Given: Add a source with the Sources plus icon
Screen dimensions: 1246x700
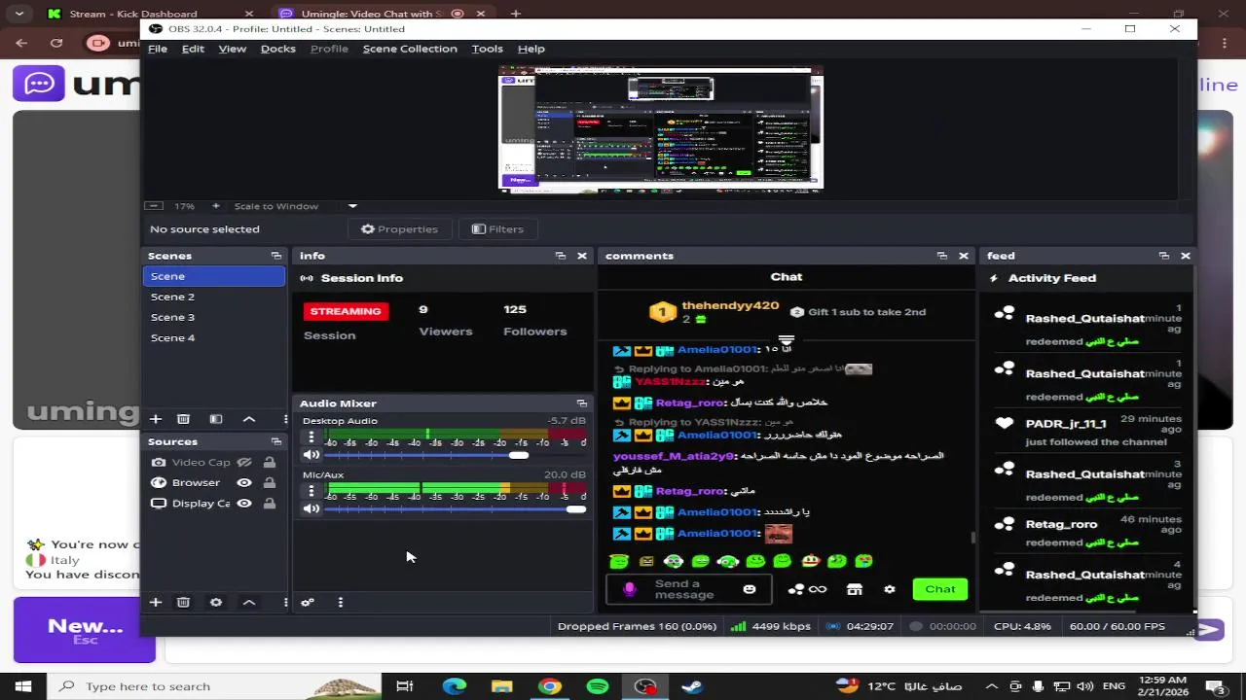Looking at the screenshot, I should (x=155, y=602).
